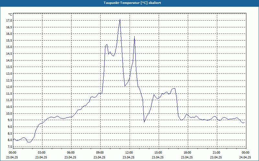Select the '14,0' y-axis label
Screen dimensions: 259x161
point(9,60)
